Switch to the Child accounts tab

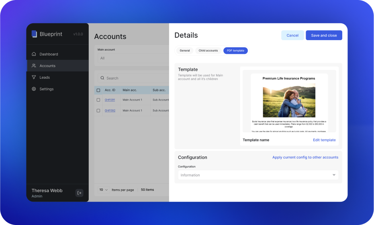tap(208, 51)
